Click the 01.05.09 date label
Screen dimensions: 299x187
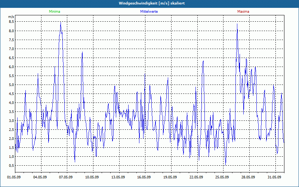tap(14, 177)
